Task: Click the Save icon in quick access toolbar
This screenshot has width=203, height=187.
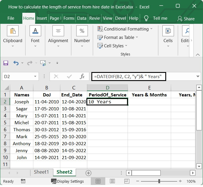Action: (6, 63)
